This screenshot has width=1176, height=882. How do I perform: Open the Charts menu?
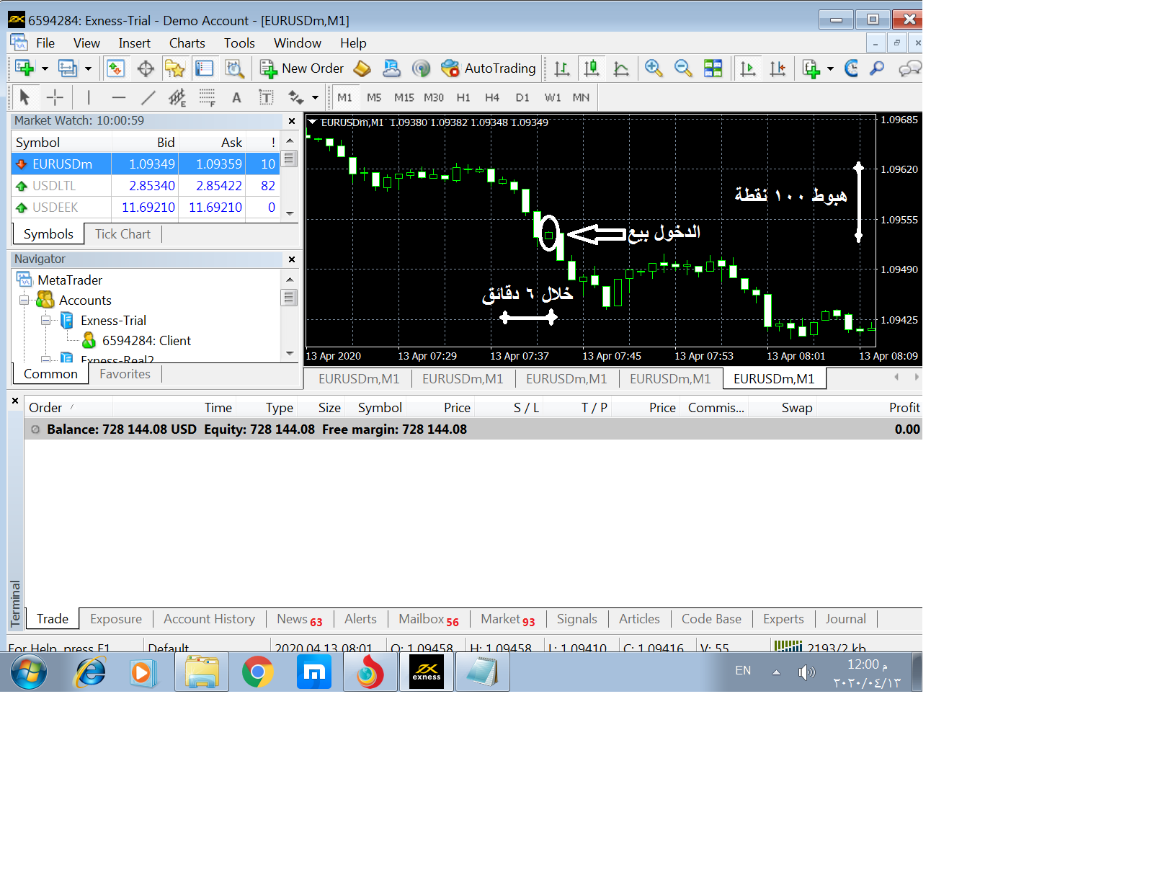pos(187,43)
